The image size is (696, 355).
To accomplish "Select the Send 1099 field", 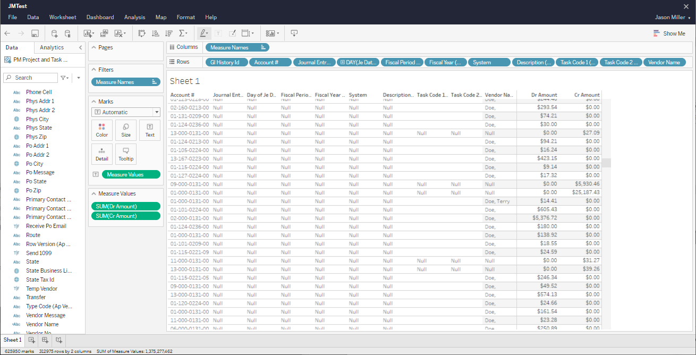I will (x=39, y=253).
